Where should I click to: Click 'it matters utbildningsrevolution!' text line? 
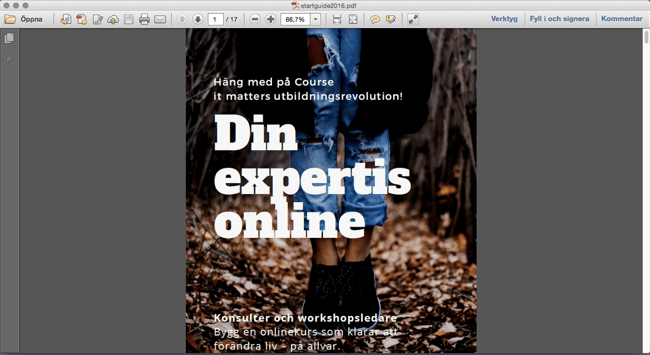[308, 96]
